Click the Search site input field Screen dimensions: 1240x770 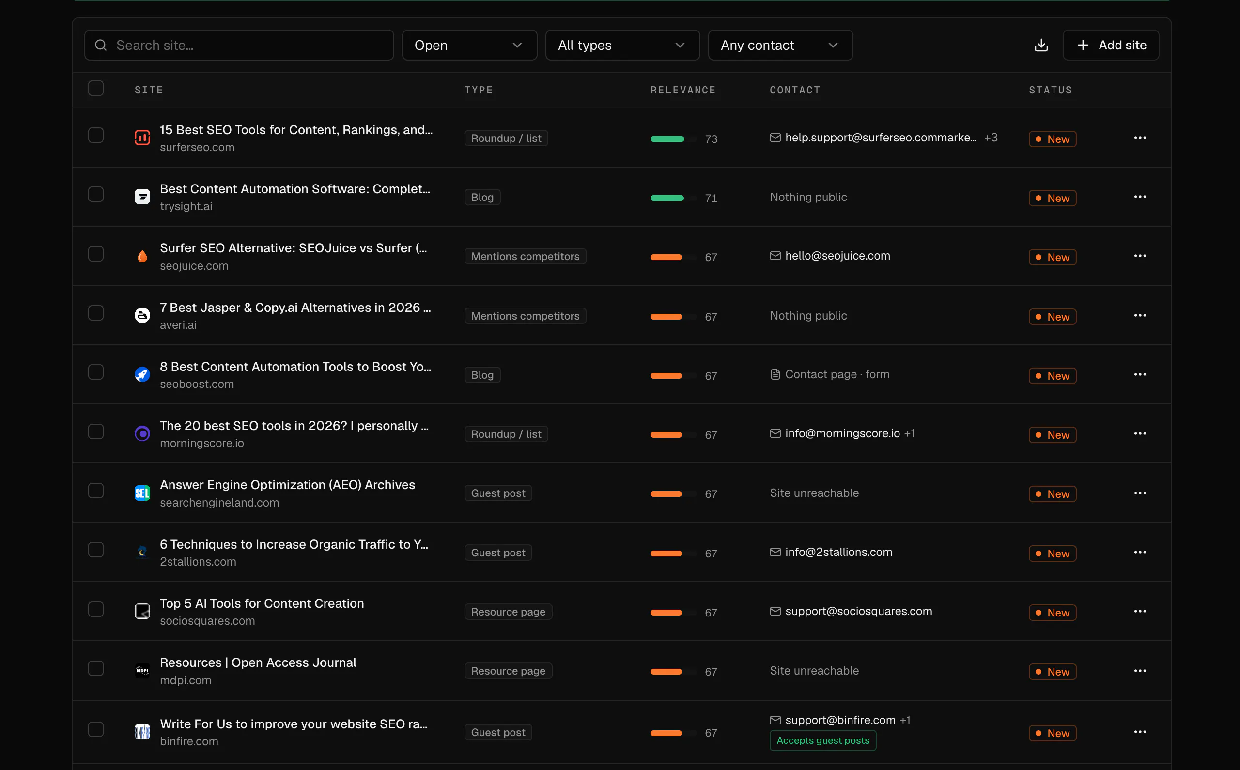(x=239, y=46)
